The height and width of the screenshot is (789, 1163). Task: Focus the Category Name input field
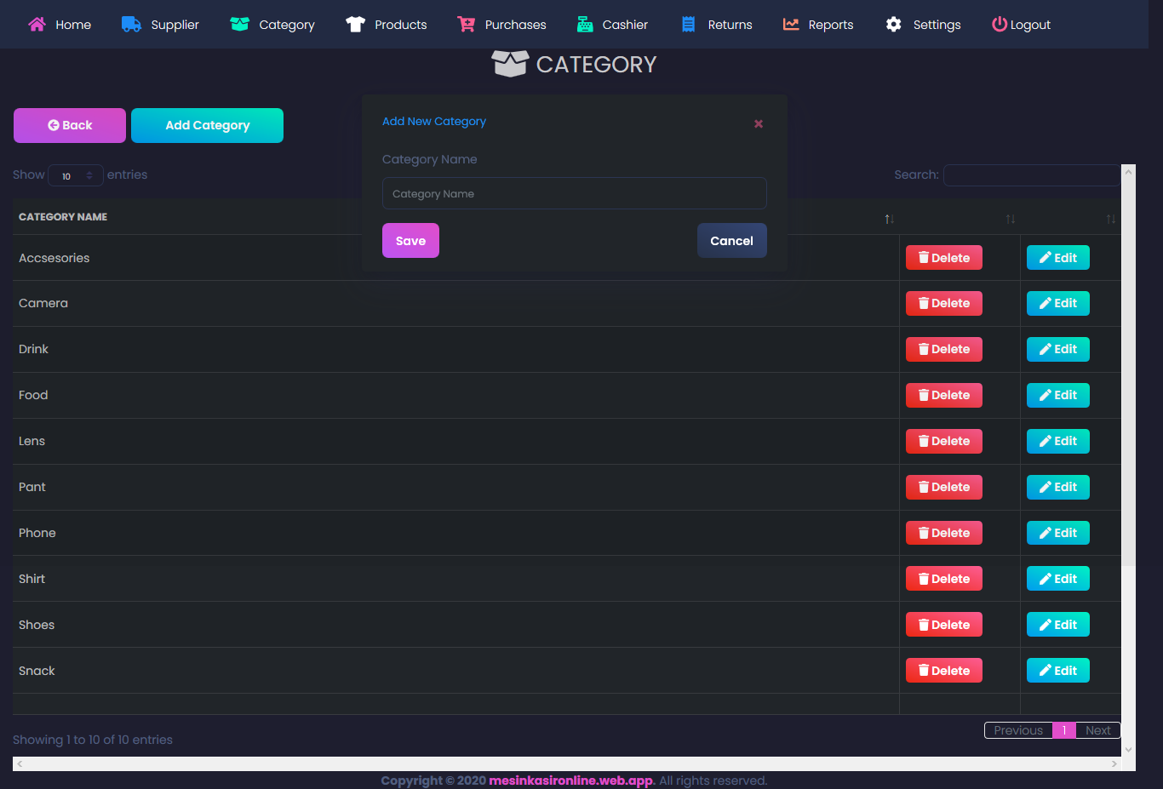tap(575, 193)
